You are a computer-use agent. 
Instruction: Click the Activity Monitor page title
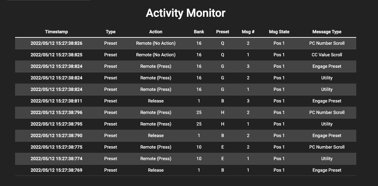click(185, 13)
